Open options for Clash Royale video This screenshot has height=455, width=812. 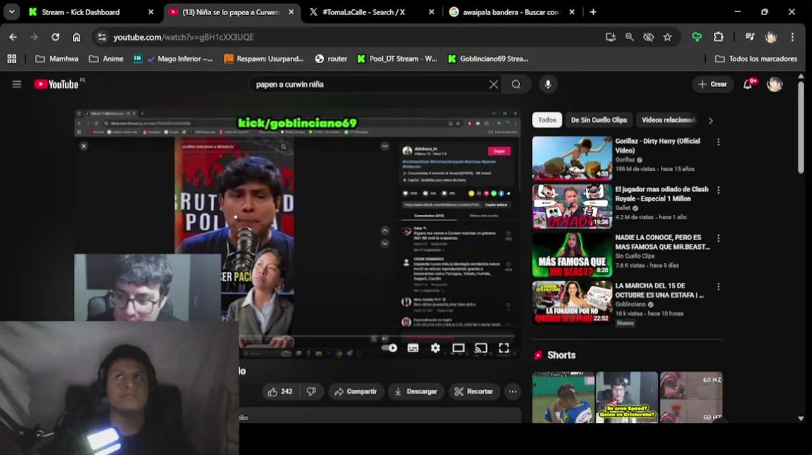tap(718, 190)
